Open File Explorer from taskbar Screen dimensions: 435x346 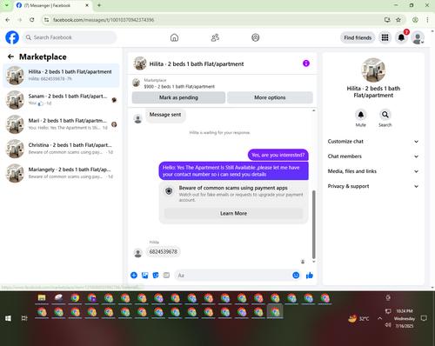[42, 298]
